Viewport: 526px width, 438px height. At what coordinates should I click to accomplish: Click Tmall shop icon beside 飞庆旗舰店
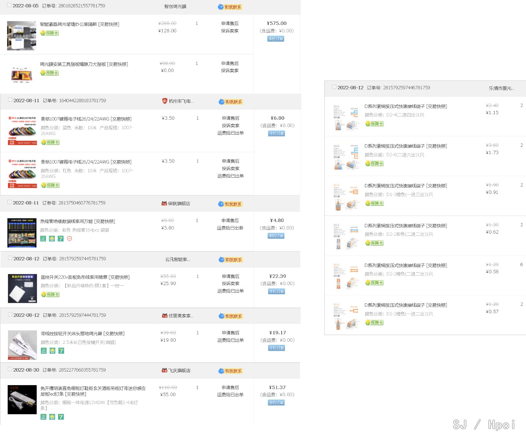[x=164, y=370]
